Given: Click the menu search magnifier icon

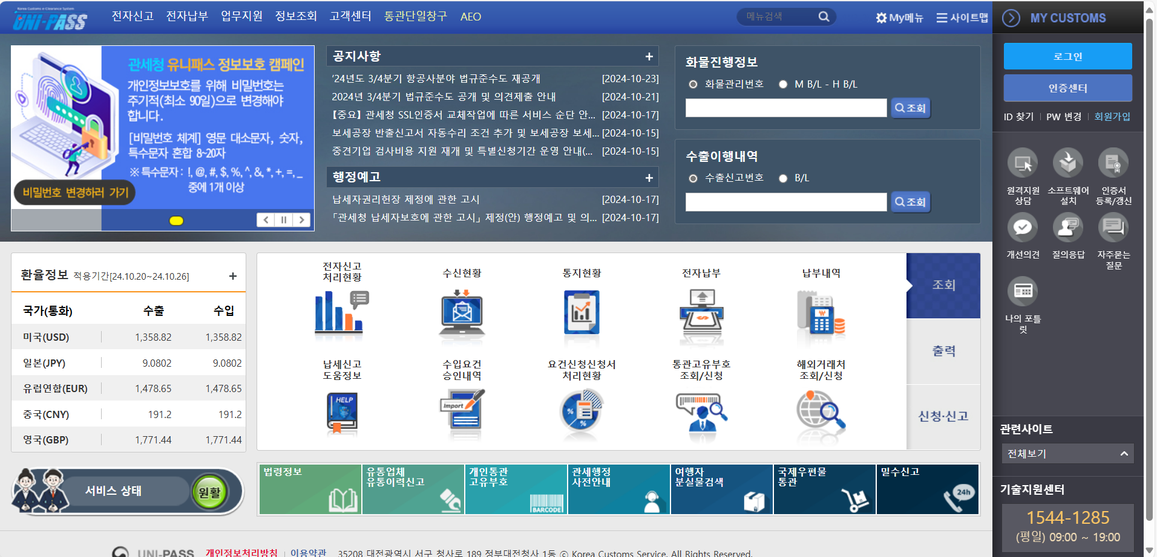Looking at the screenshot, I should [824, 17].
